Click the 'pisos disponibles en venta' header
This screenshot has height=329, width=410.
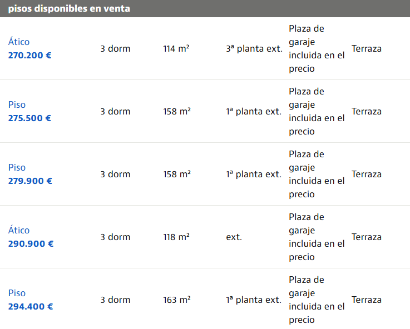69,9
